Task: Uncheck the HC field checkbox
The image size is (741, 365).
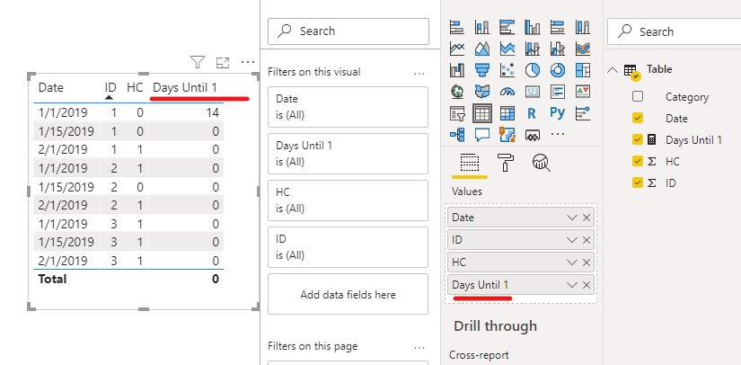Action: (638, 161)
